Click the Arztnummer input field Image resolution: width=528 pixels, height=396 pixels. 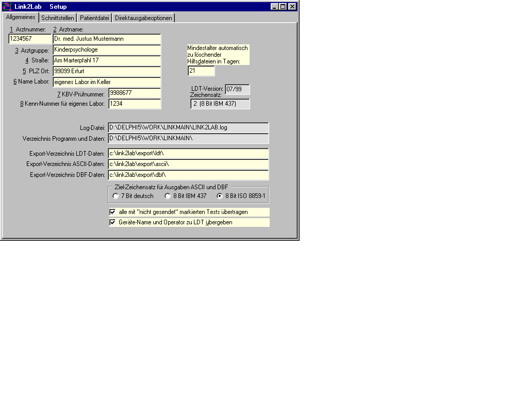tap(30, 39)
